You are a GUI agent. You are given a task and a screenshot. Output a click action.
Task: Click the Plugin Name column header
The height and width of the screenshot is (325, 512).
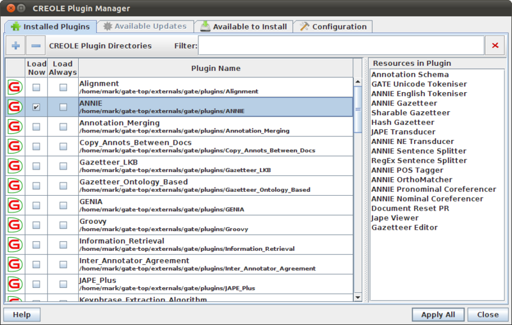[x=216, y=68]
